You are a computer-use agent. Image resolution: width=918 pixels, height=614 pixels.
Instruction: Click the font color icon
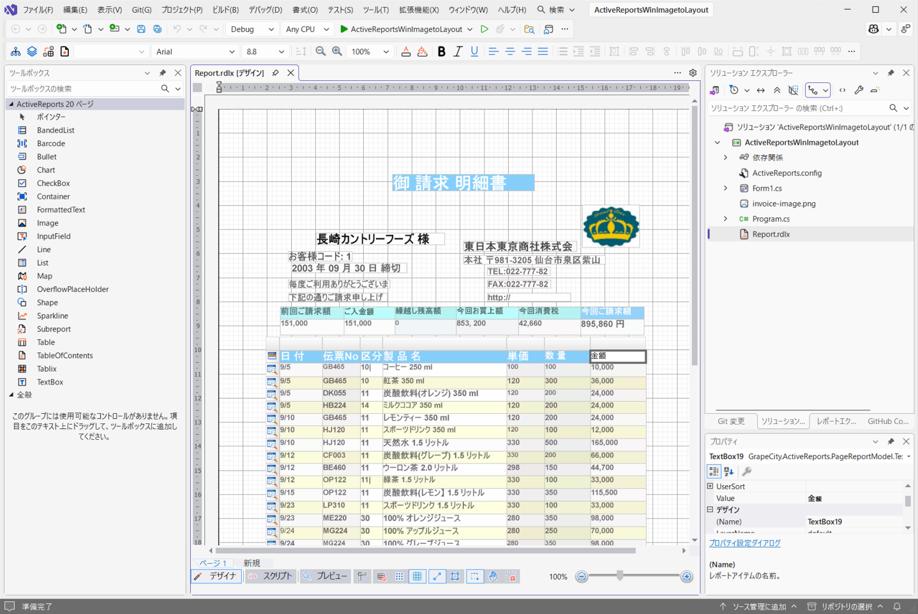pos(405,52)
